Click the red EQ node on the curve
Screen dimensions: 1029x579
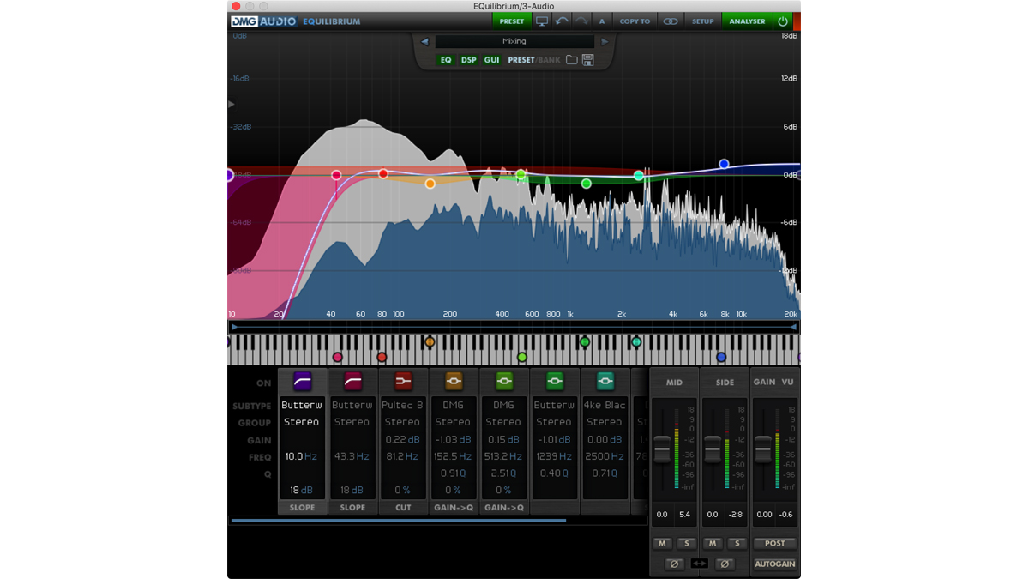pos(383,174)
